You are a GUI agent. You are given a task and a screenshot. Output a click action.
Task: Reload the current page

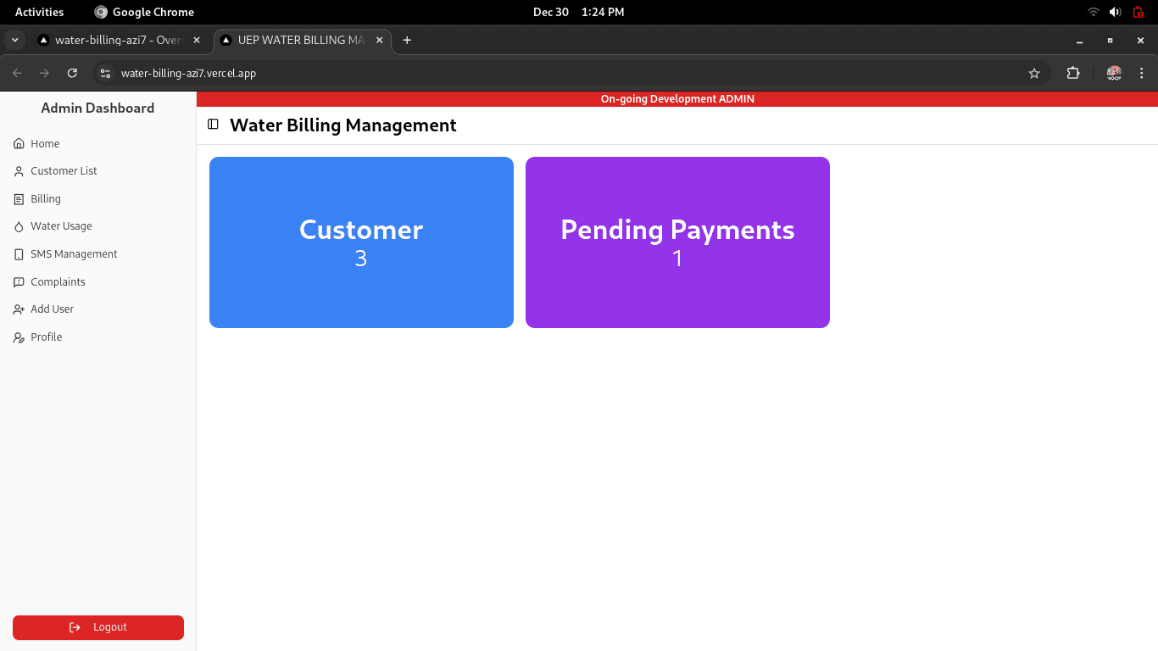coord(72,74)
